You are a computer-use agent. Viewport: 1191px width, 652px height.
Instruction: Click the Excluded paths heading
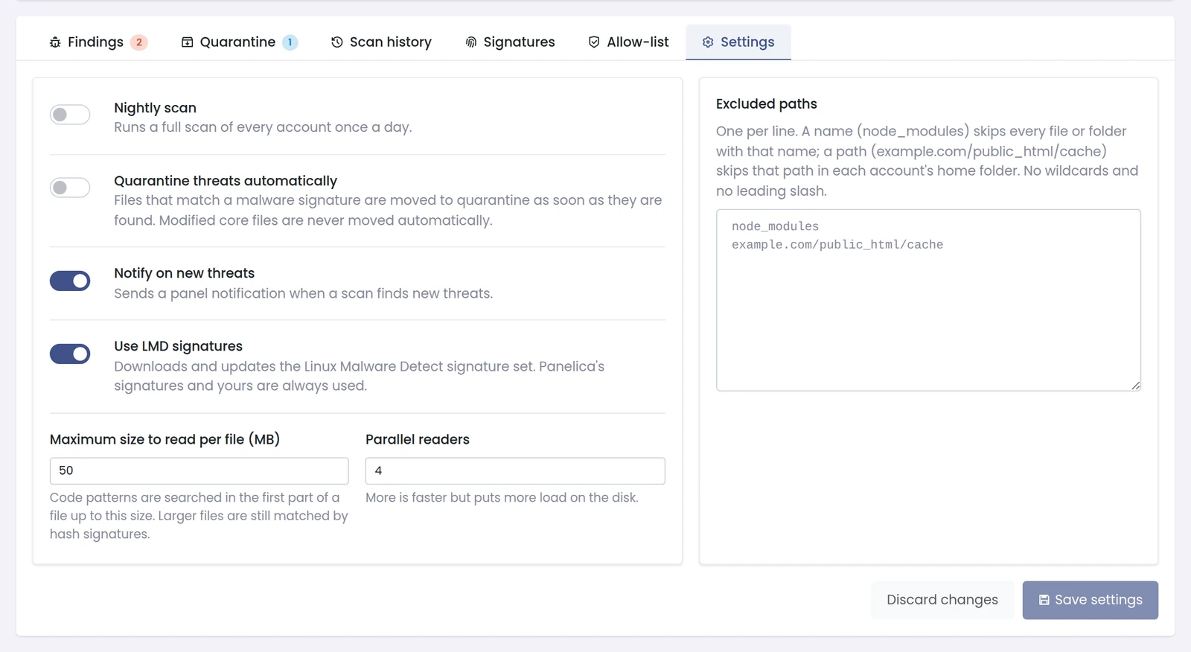[767, 104]
